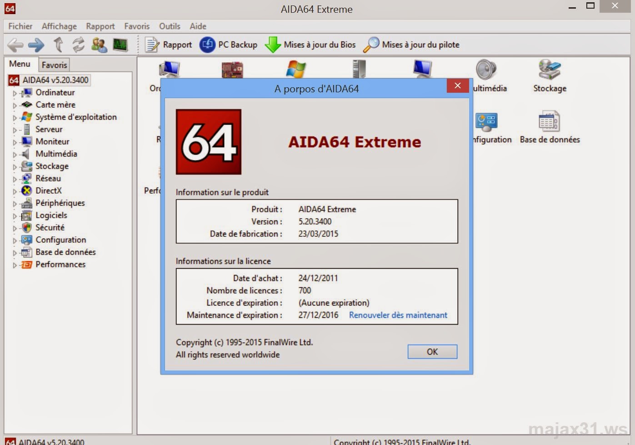The width and height of the screenshot is (635, 445).
Task: Click the Périphériques icon in the tree
Action: pos(27,203)
